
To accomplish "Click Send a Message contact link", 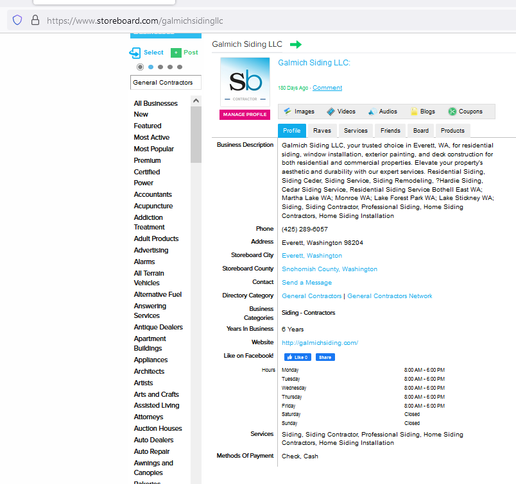I will click(307, 283).
